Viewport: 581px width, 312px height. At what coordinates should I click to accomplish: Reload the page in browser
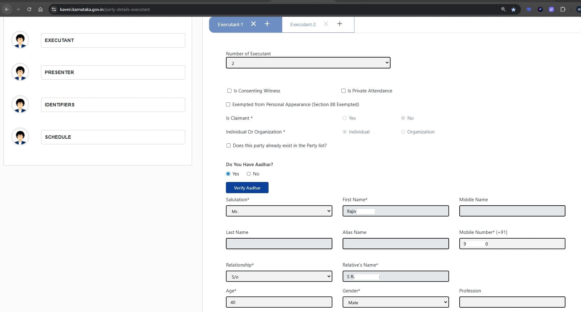tap(29, 9)
